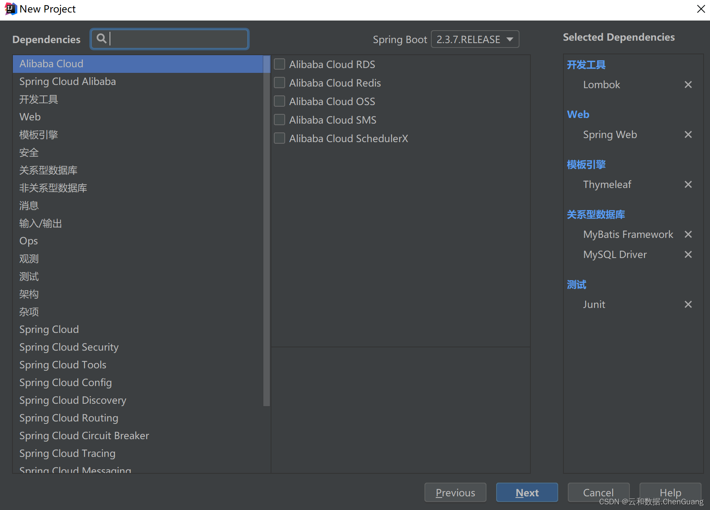Choose the 消息 category
710x510 pixels.
(138, 206)
